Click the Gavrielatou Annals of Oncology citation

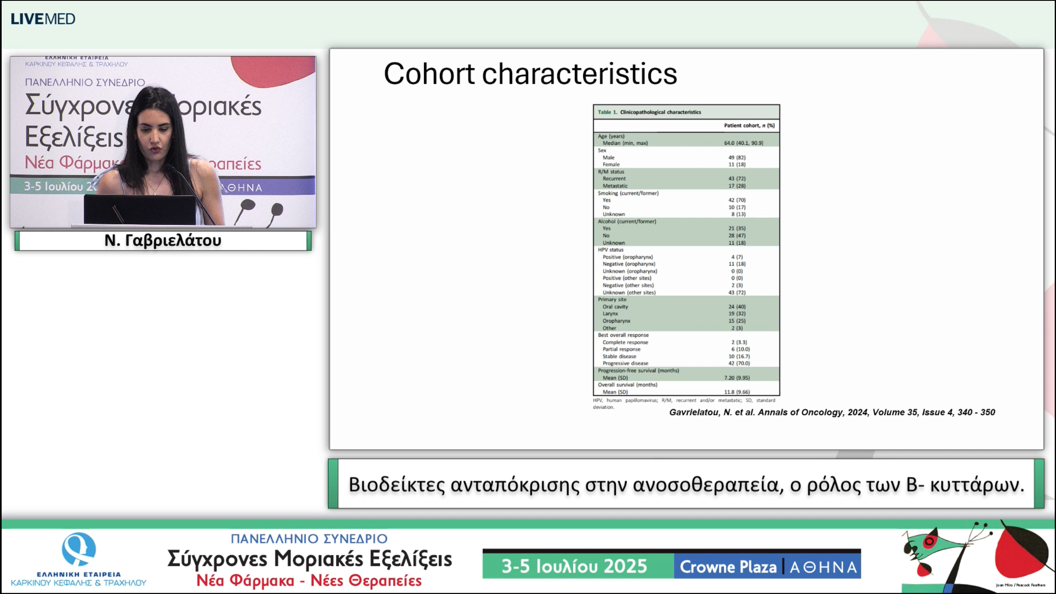pyautogui.click(x=832, y=412)
